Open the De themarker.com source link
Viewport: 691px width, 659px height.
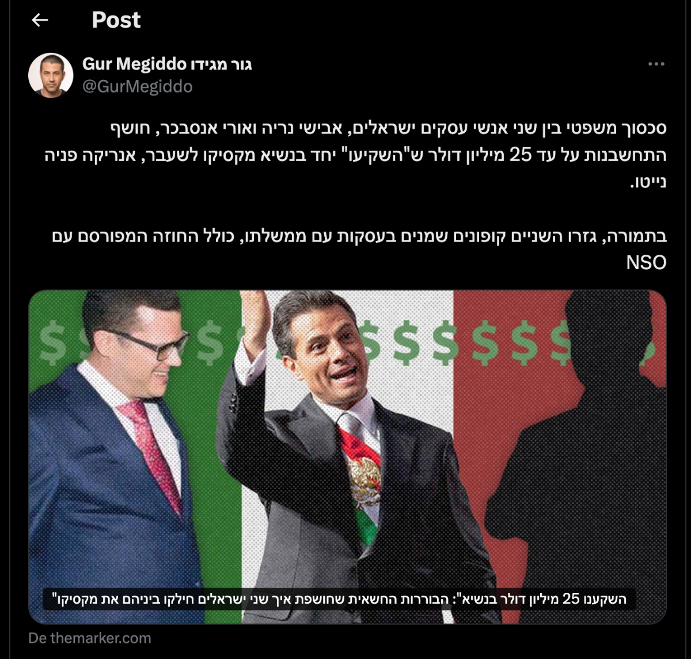point(90,638)
